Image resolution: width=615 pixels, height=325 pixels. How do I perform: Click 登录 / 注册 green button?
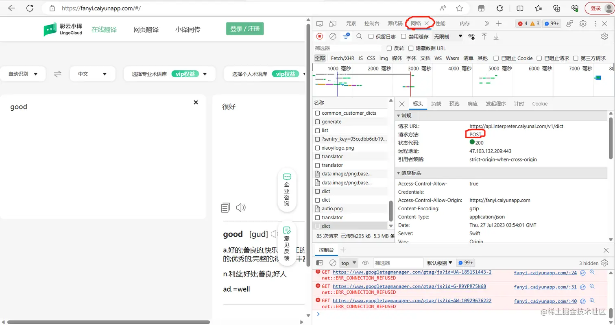coord(245,29)
